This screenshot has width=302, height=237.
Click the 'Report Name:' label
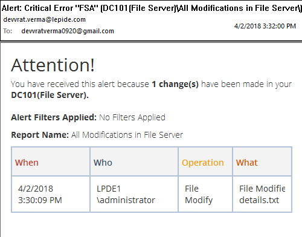point(40,135)
